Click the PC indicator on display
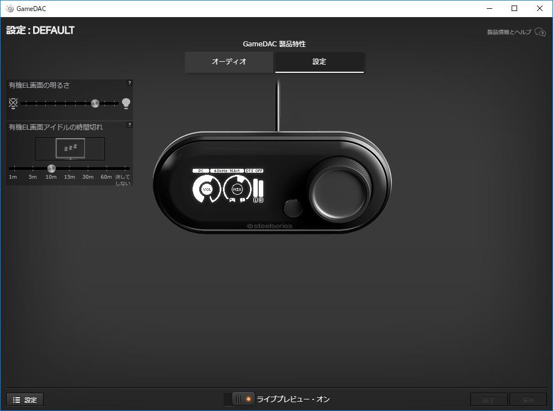The width and height of the screenshot is (553, 411). (201, 170)
